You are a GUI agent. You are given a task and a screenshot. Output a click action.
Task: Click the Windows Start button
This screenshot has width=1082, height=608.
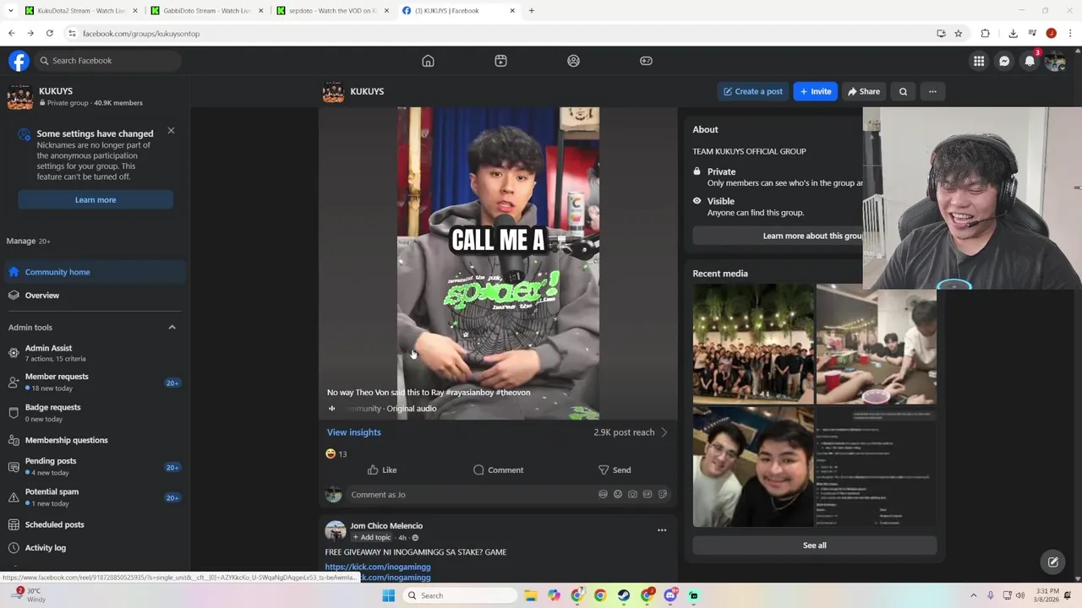(389, 595)
